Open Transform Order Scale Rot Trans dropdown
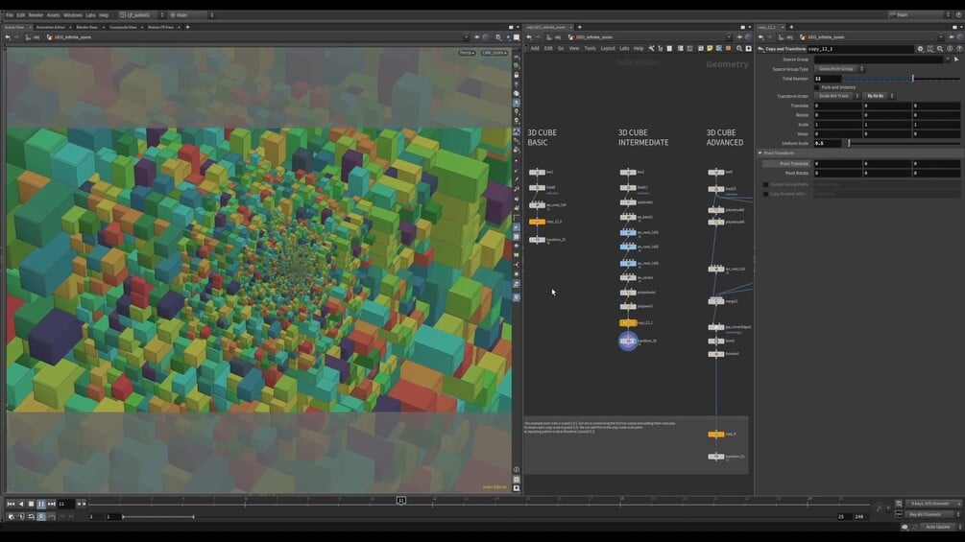The height and width of the screenshot is (542, 965). (x=837, y=96)
